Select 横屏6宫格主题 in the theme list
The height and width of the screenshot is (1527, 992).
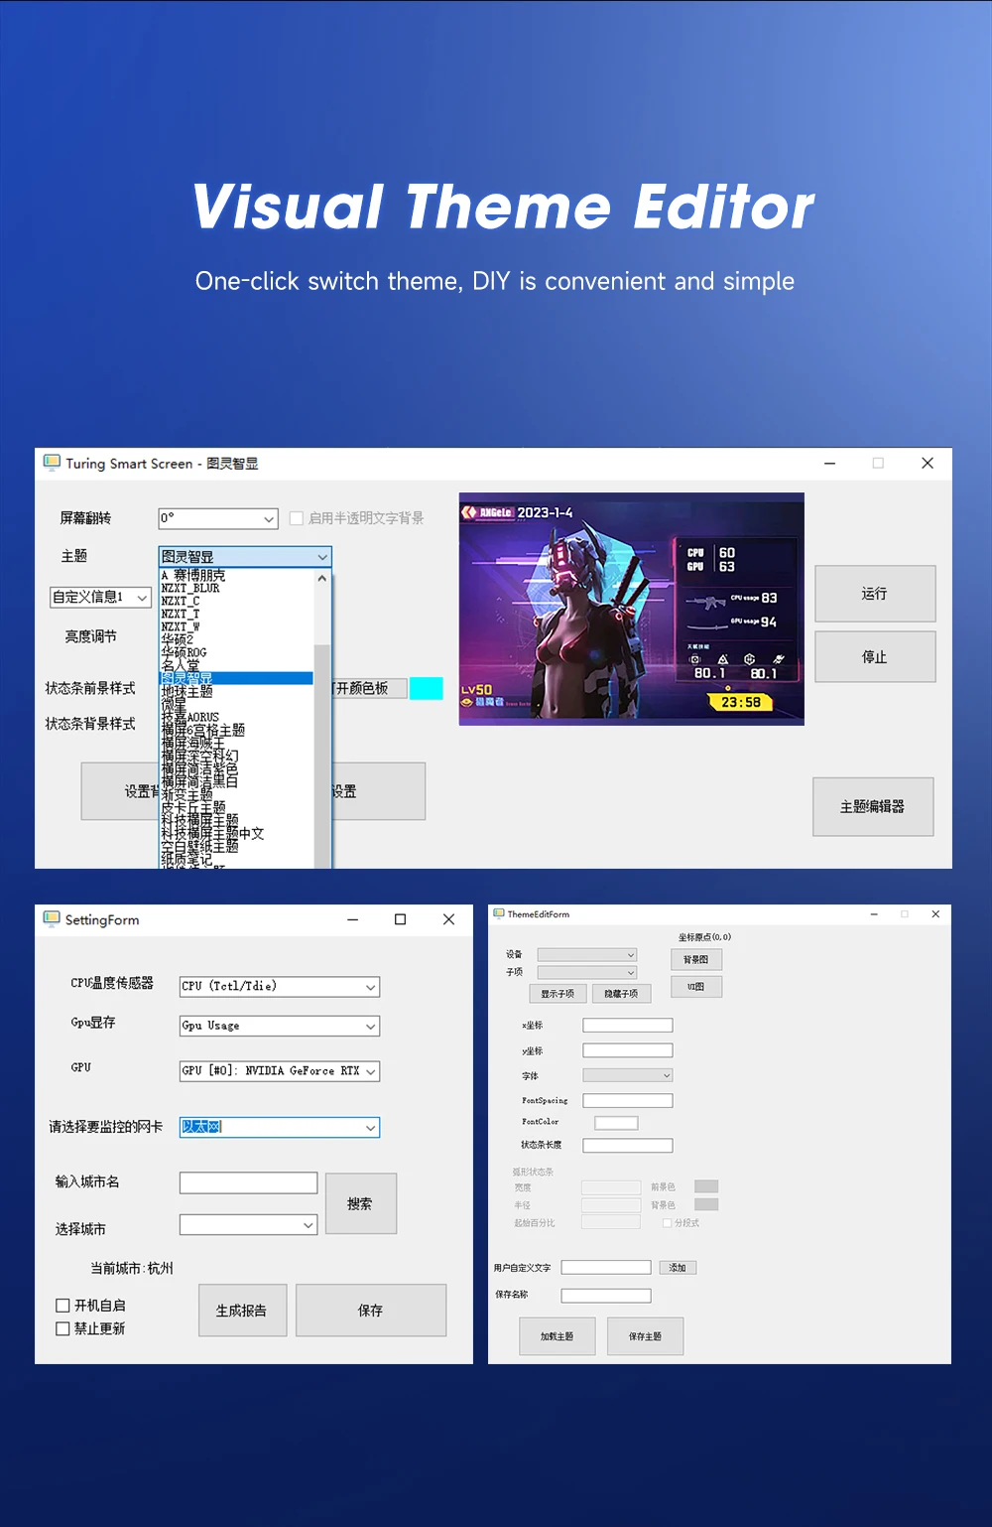[236, 730]
